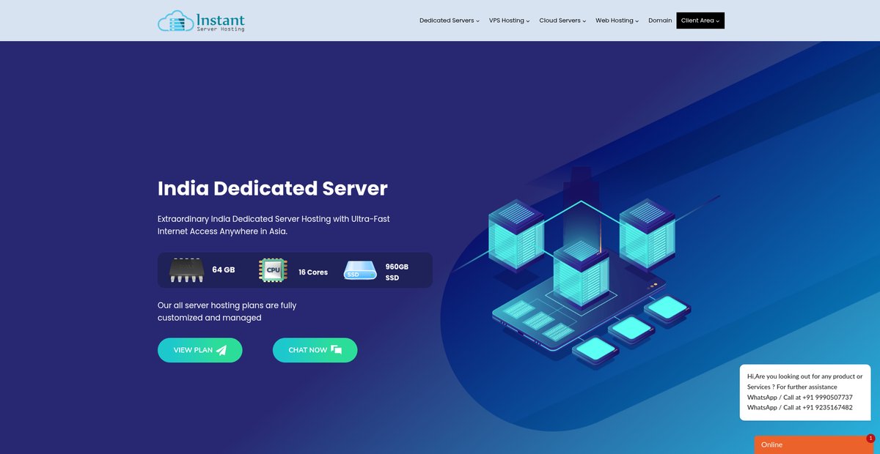Open the VPS Hosting menu
This screenshot has width=880, height=454.
click(x=510, y=21)
